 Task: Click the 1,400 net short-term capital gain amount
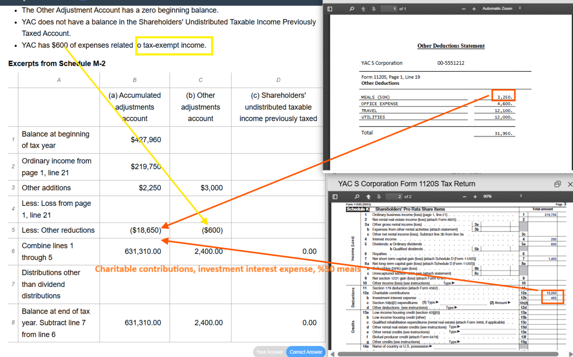tap(552, 259)
